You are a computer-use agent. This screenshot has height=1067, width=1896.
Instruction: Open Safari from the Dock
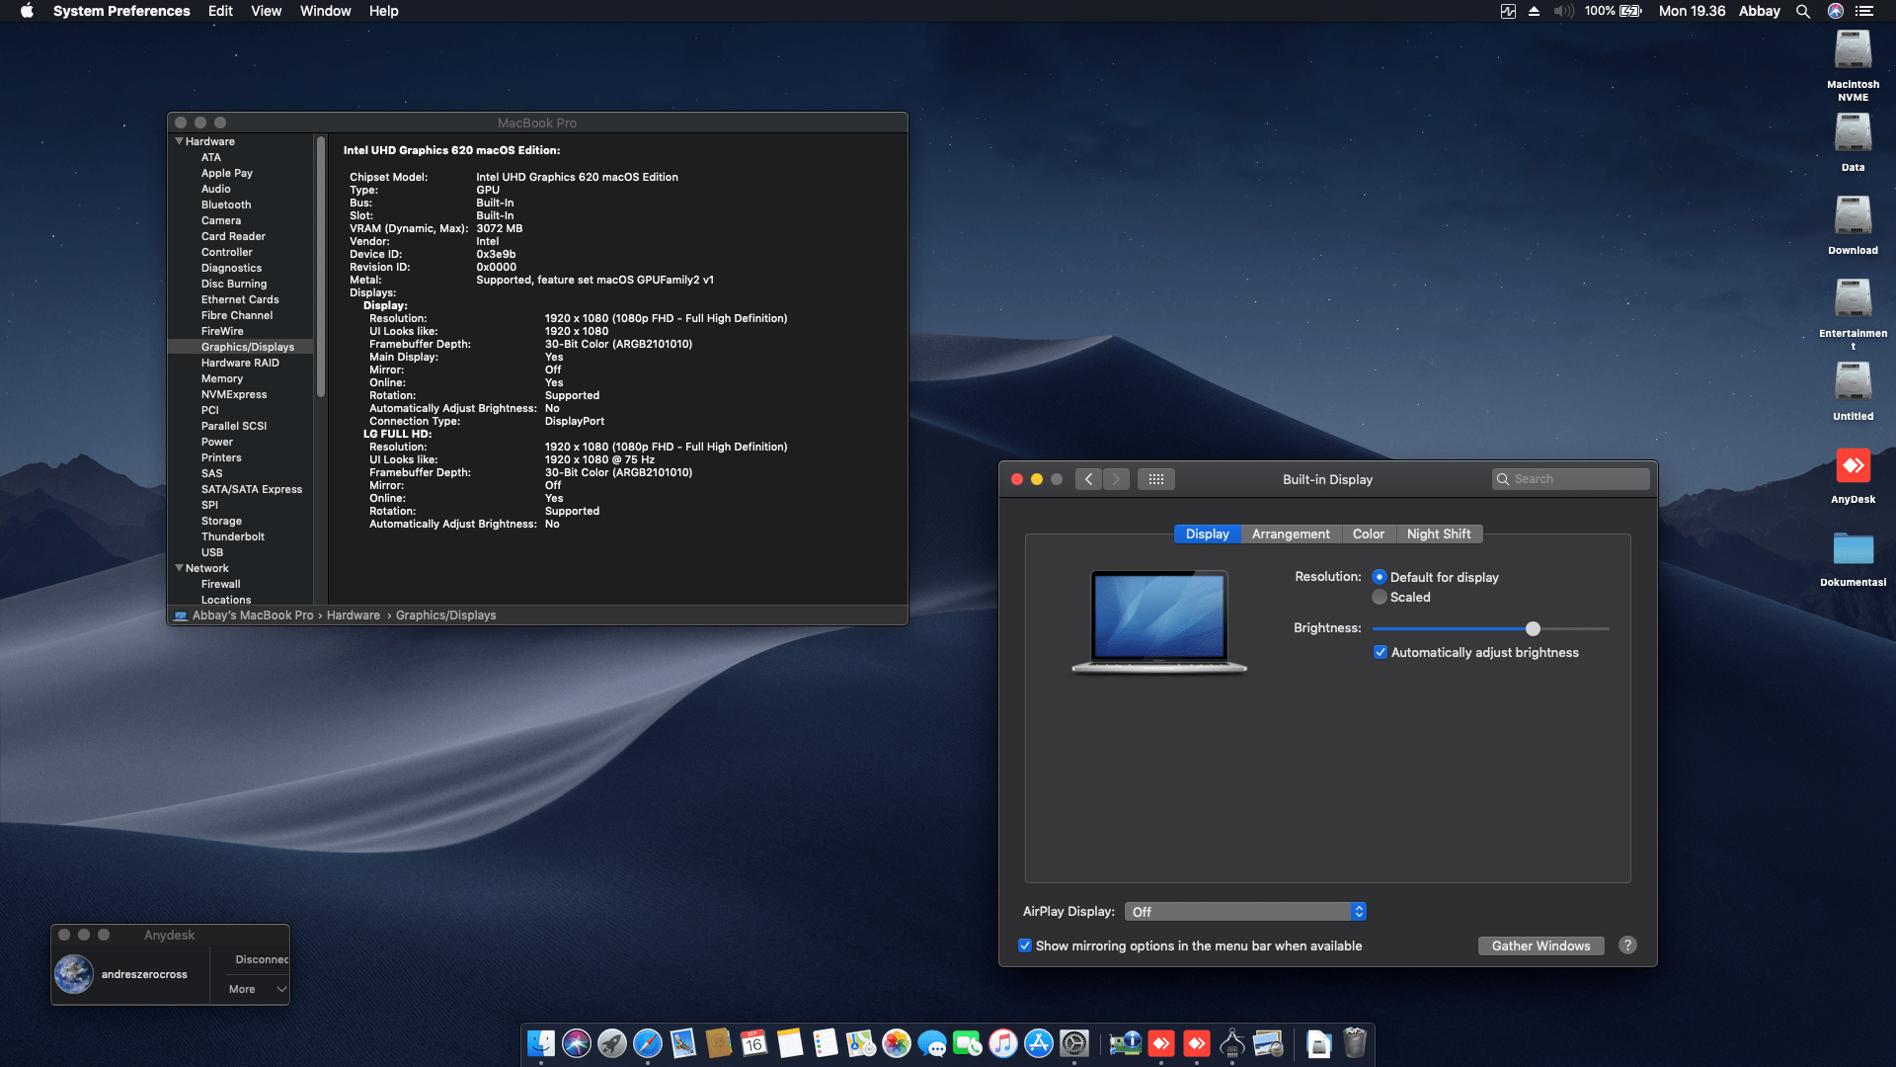[x=649, y=1044]
